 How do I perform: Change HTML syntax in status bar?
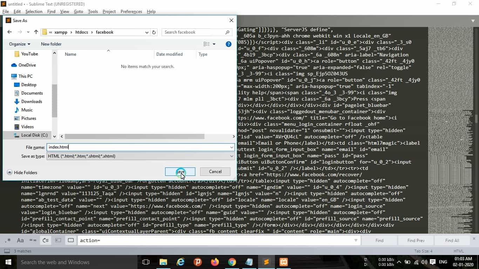(459, 251)
